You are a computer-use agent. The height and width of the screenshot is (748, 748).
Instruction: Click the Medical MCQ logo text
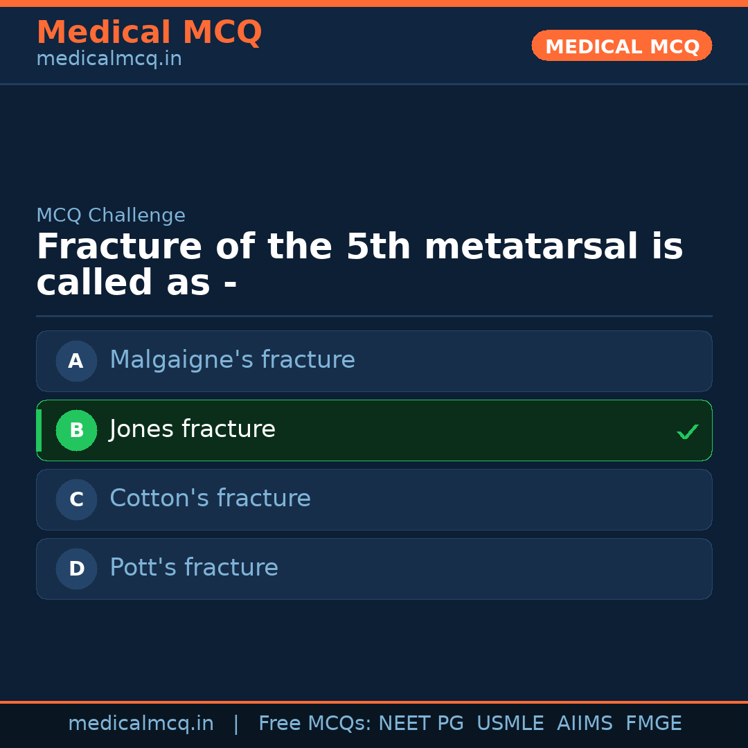(x=149, y=32)
